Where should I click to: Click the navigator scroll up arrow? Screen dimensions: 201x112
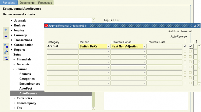coord(93,20)
